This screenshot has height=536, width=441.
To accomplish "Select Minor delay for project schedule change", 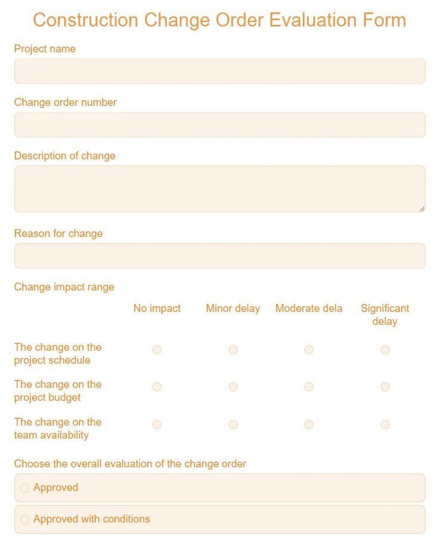I will tap(233, 350).
